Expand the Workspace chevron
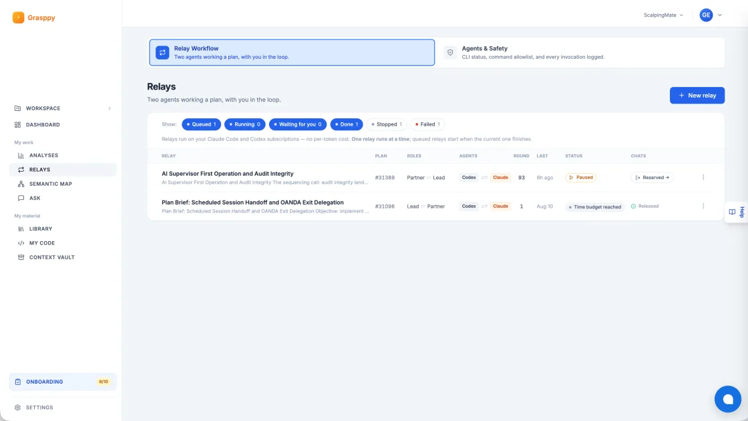 pos(110,108)
